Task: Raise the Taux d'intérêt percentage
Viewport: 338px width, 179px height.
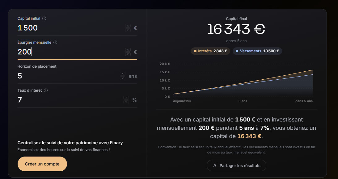Action: (126, 98)
